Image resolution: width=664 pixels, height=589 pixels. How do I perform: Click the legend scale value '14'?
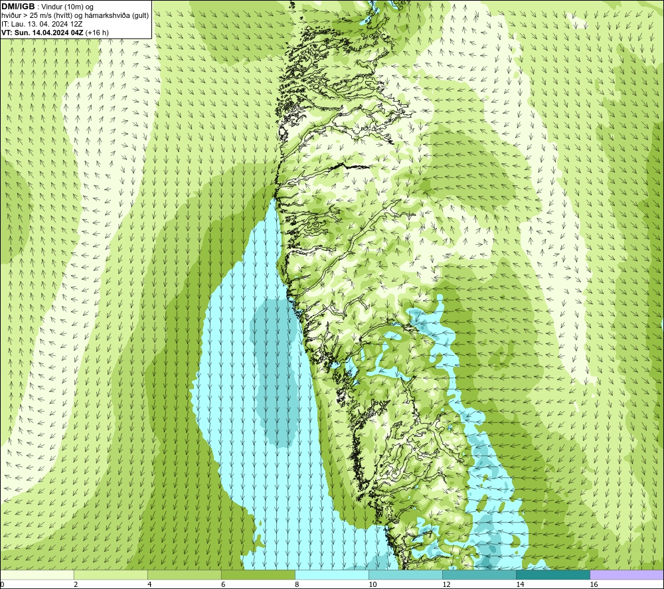(x=520, y=584)
